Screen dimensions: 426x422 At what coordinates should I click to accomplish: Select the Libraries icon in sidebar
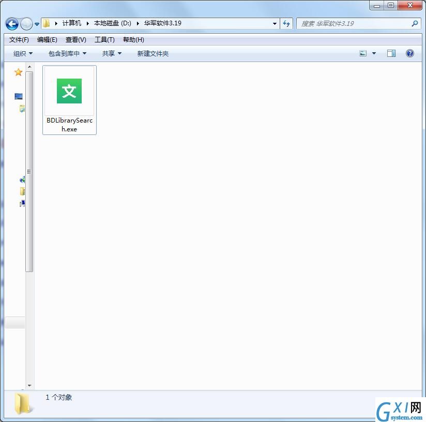pyautogui.click(x=22, y=109)
